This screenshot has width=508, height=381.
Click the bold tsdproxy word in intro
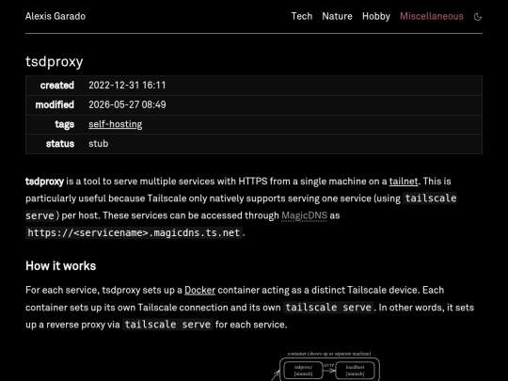click(44, 182)
